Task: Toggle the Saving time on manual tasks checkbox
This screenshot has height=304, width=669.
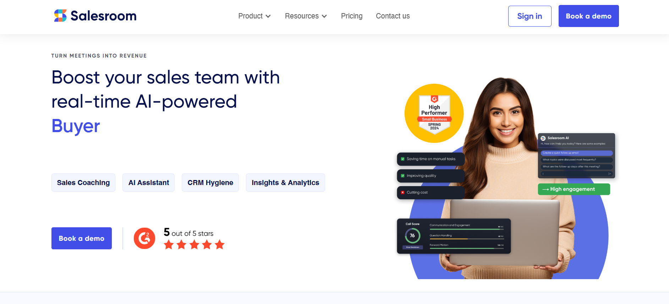Action: 403,159
